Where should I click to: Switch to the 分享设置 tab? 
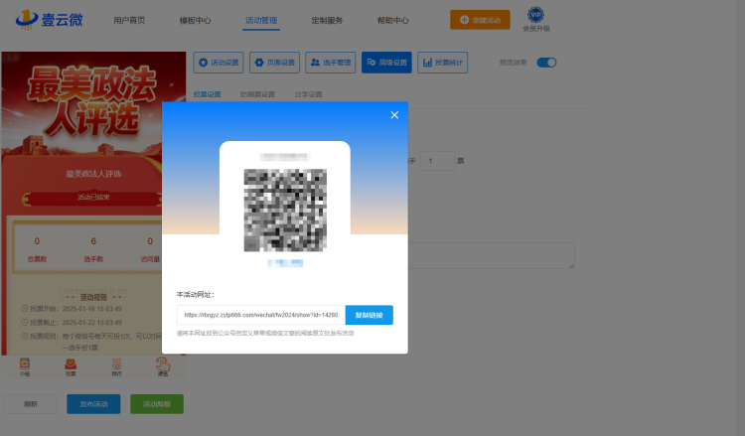click(308, 94)
